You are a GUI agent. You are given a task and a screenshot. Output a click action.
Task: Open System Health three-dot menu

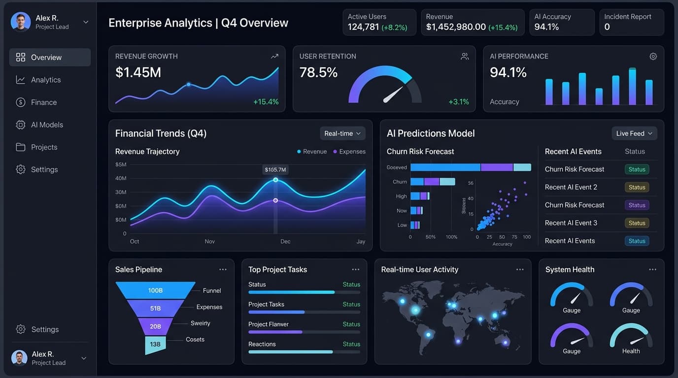tap(653, 270)
